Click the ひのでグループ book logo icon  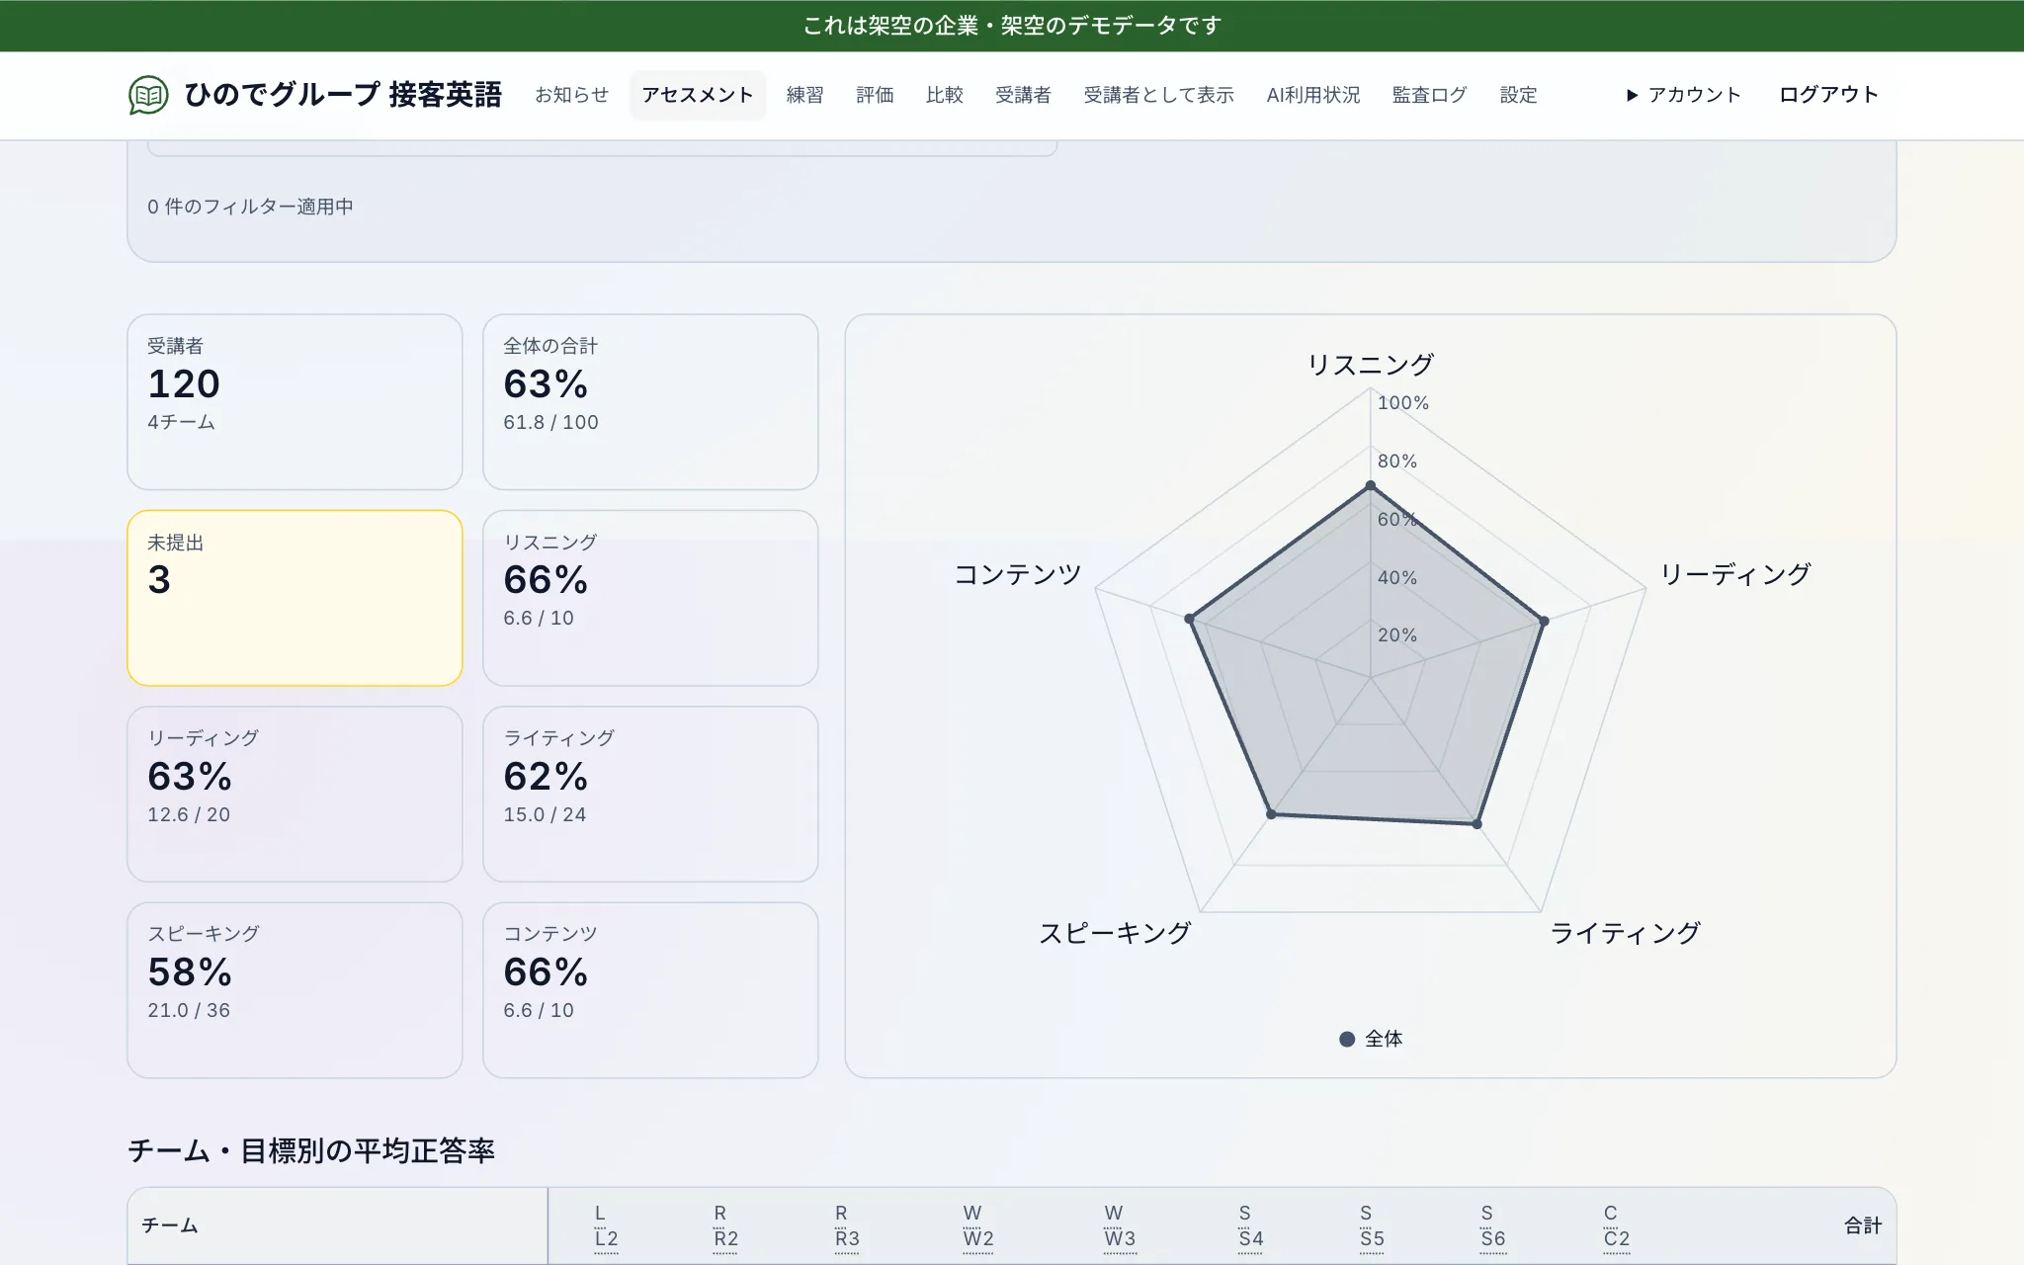click(x=148, y=95)
